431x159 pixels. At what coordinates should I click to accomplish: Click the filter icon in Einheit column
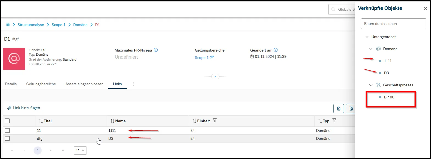215,121
